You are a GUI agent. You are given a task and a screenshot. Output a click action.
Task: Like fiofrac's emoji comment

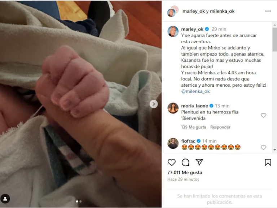263,147
